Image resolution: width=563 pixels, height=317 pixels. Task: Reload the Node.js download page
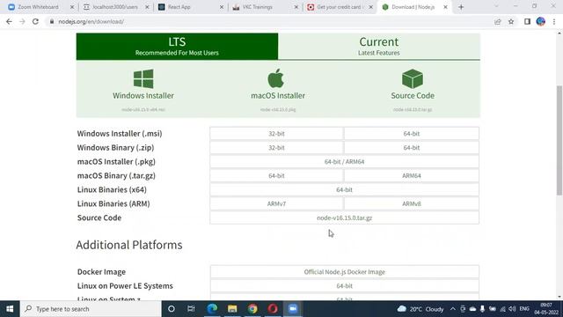tap(35, 21)
